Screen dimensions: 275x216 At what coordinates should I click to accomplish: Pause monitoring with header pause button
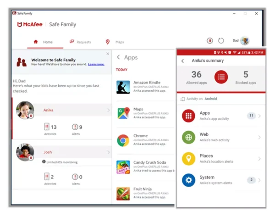click(210, 41)
